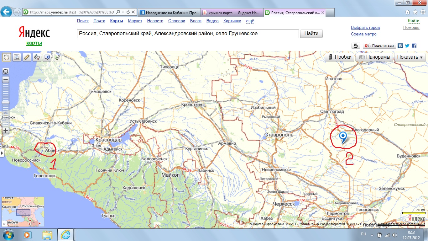Click the RU language indicator

tap(363, 234)
